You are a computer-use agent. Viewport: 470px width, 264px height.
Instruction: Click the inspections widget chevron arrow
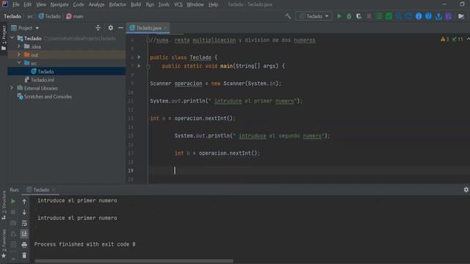coord(468,39)
